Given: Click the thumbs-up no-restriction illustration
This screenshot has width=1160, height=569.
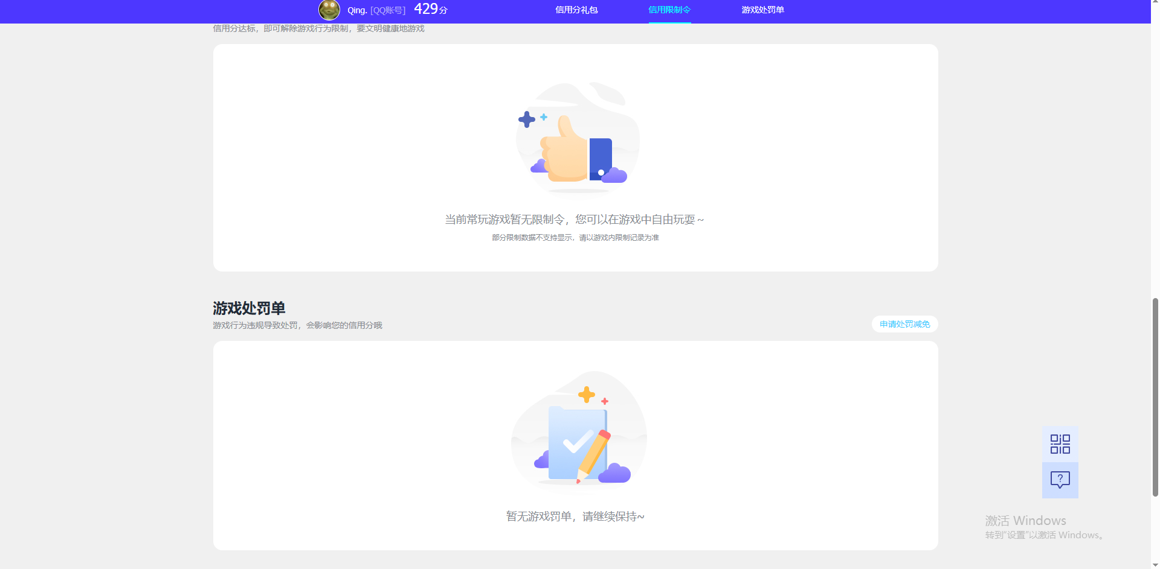Looking at the screenshot, I should click(578, 138).
